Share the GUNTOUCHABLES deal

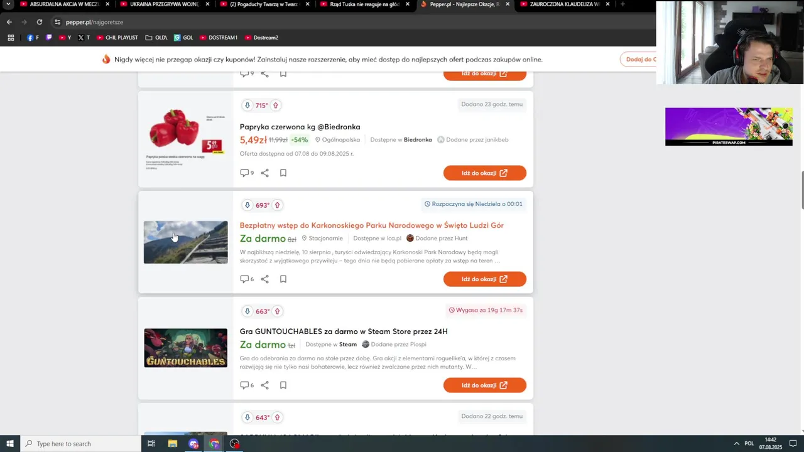pos(264,385)
